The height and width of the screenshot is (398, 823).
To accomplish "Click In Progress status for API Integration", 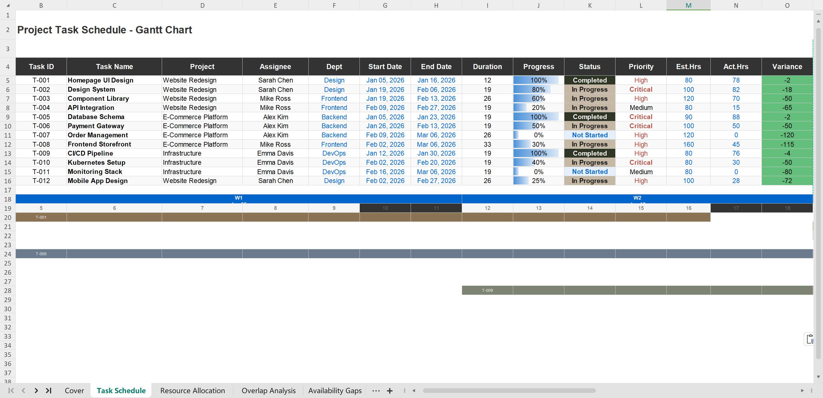I will tap(590, 108).
